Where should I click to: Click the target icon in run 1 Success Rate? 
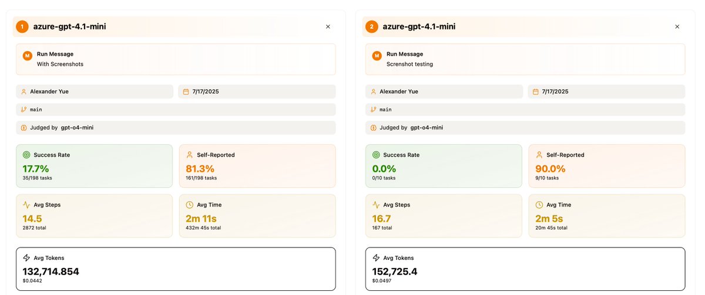(26, 155)
